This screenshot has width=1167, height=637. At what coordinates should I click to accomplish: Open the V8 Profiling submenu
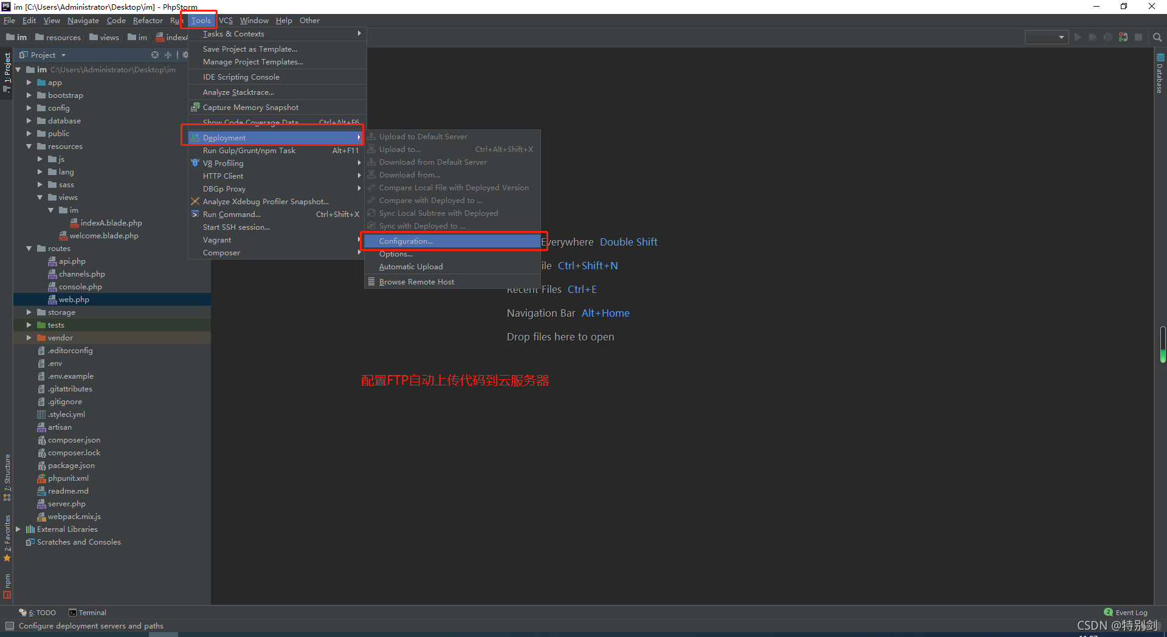coord(277,164)
